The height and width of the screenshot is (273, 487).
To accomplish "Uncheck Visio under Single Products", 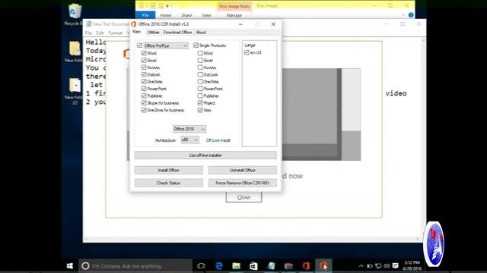I will 200,110.
